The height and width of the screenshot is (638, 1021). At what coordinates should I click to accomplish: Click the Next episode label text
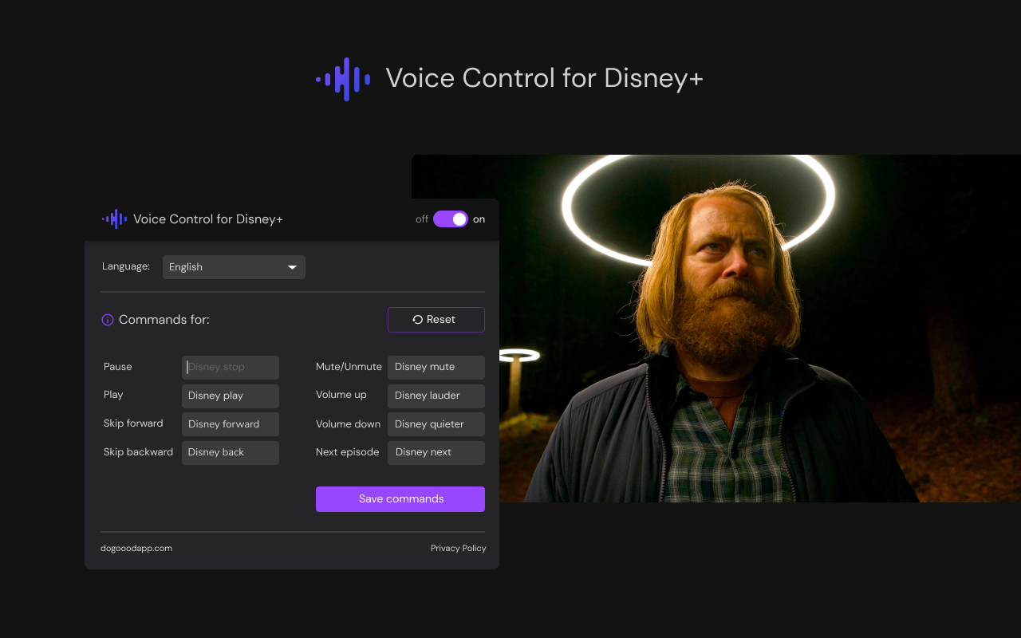[x=348, y=452]
